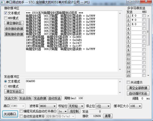The width and height of the screenshot is (153, 121).
Task: Click multi-string list scroll down arrow
Action: [x=148, y=75]
